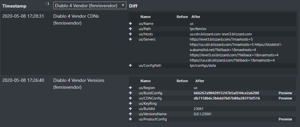Open Preview for us/BuildConfig

(x=285, y=93)
